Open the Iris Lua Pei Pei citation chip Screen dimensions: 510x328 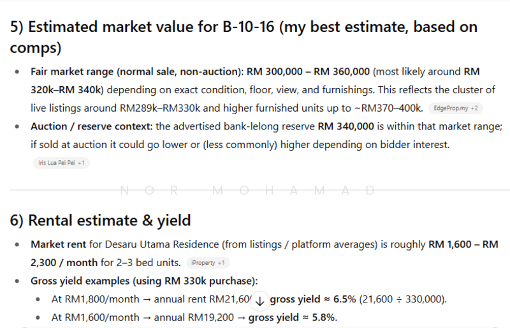tap(62, 163)
